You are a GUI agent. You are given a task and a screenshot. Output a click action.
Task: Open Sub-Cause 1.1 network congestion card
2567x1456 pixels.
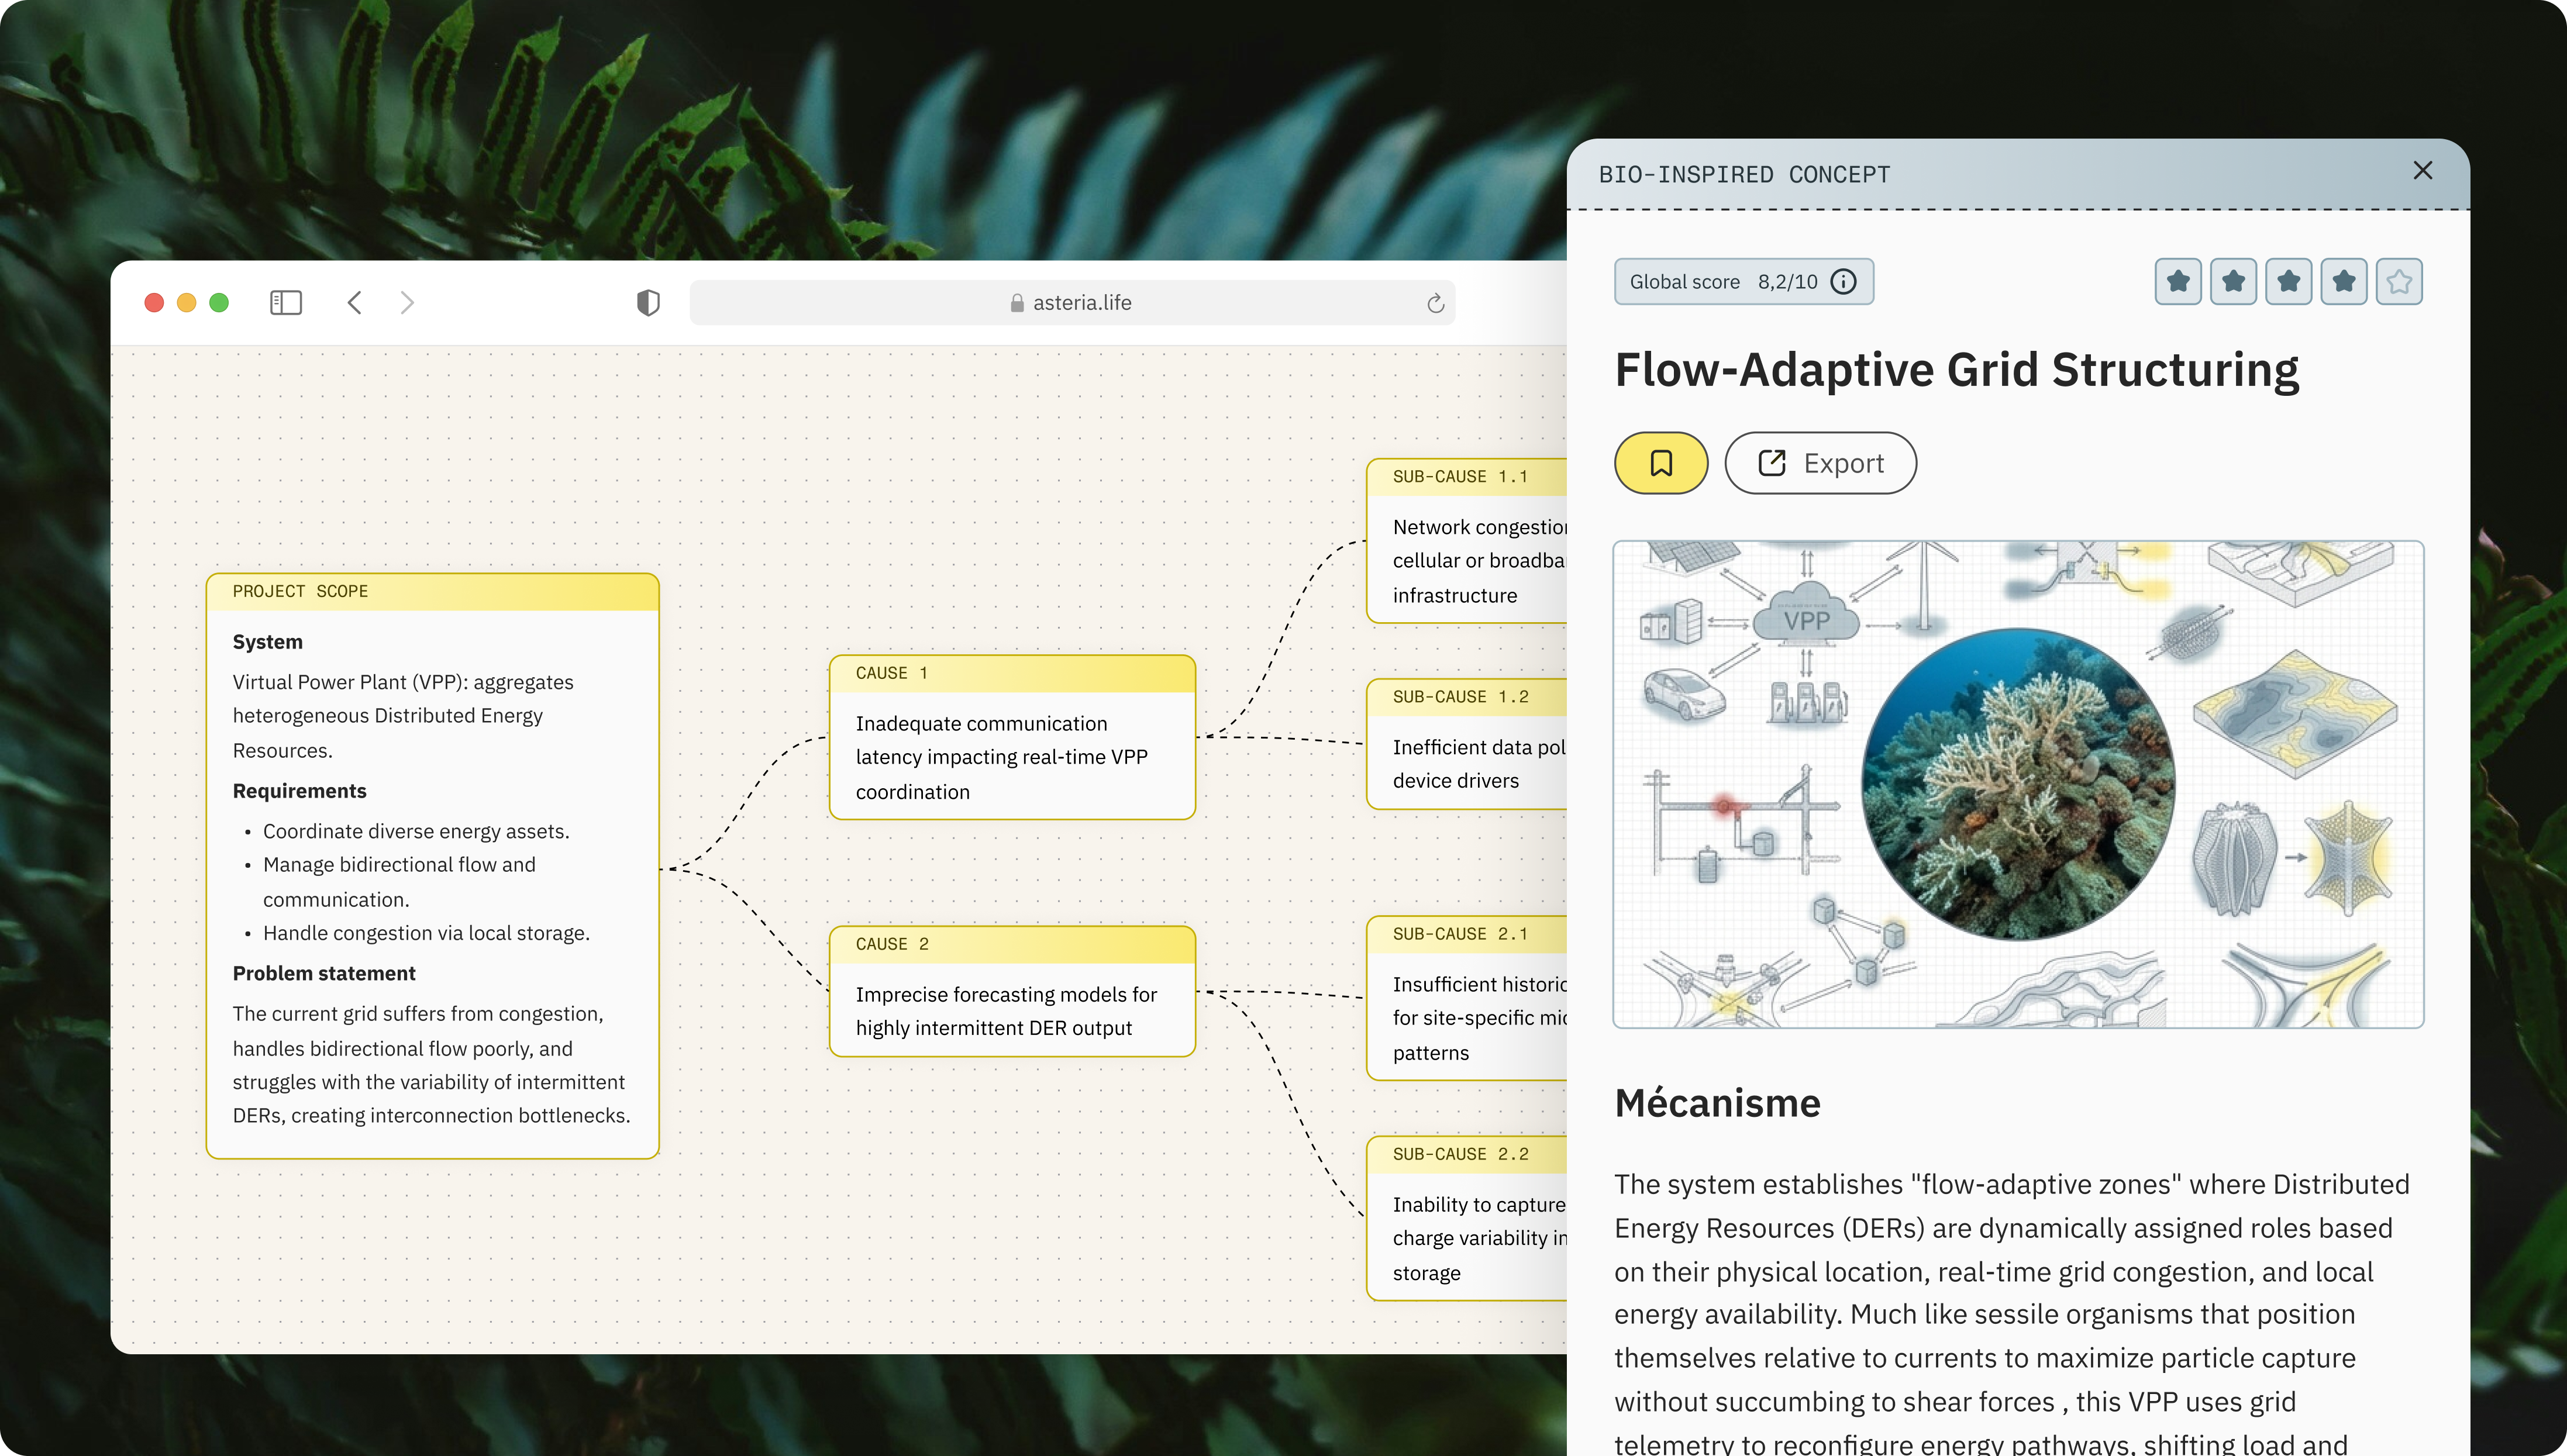(x=1466, y=541)
